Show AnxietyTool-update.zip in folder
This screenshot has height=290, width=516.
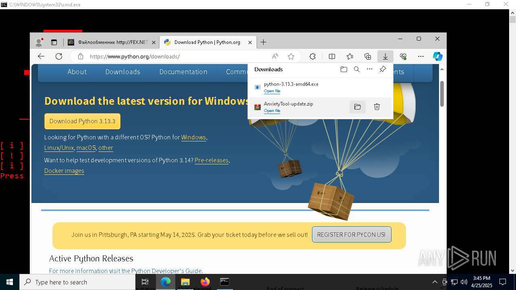coord(357,107)
